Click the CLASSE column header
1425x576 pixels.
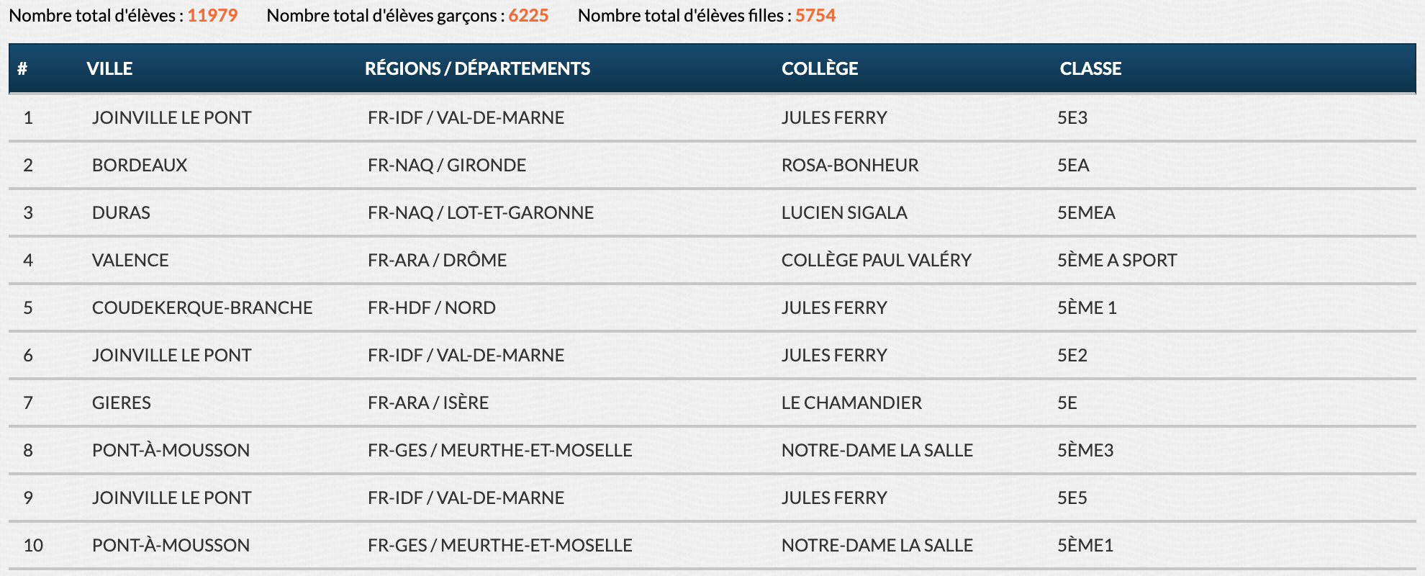tap(1090, 68)
